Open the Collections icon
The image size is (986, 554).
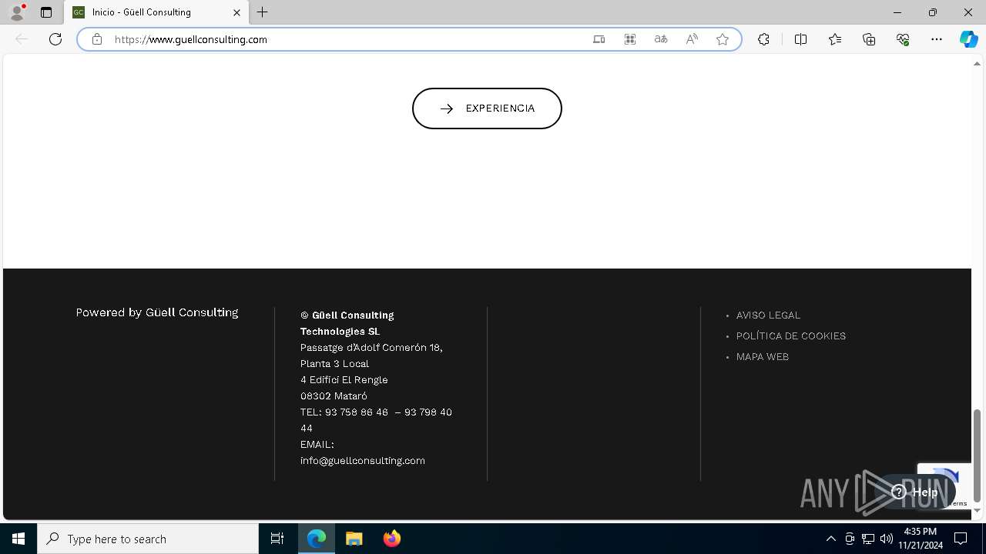click(869, 39)
